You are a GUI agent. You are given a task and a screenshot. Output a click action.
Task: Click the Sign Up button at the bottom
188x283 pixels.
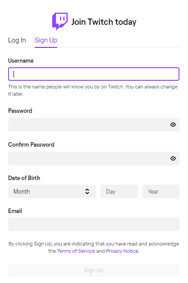(94, 270)
